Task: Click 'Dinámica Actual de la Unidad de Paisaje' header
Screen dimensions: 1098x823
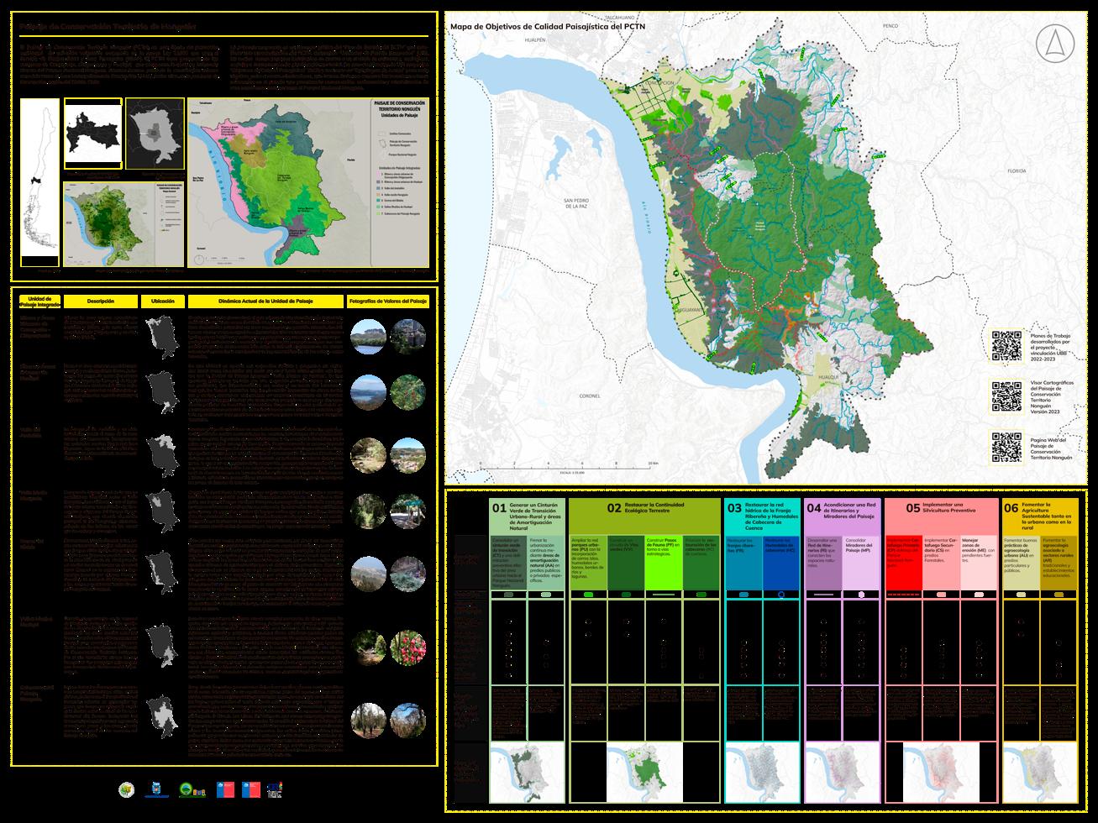Action: pyautogui.click(x=265, y=301)
